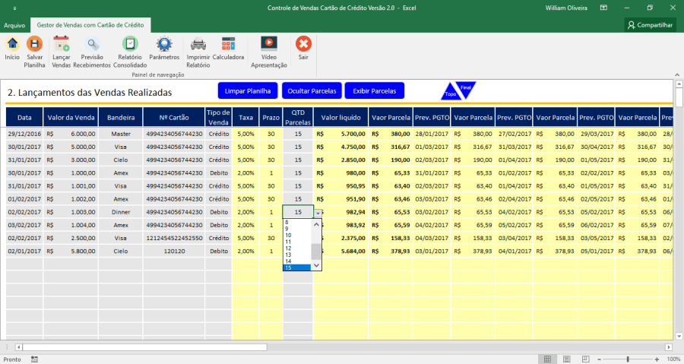Screen dimensions: 684x364
Task: Open Previsão Recebimentos magnifier icon
Action: (x=92, y=44)
